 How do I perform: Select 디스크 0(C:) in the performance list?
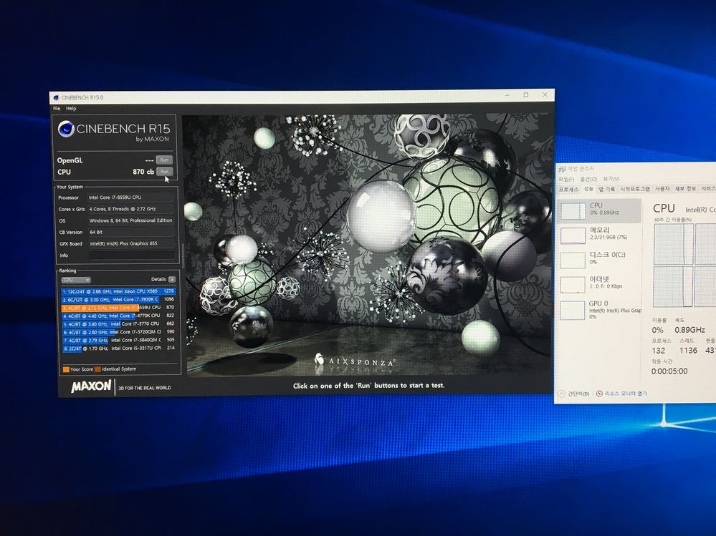click(x=600, y=259)
